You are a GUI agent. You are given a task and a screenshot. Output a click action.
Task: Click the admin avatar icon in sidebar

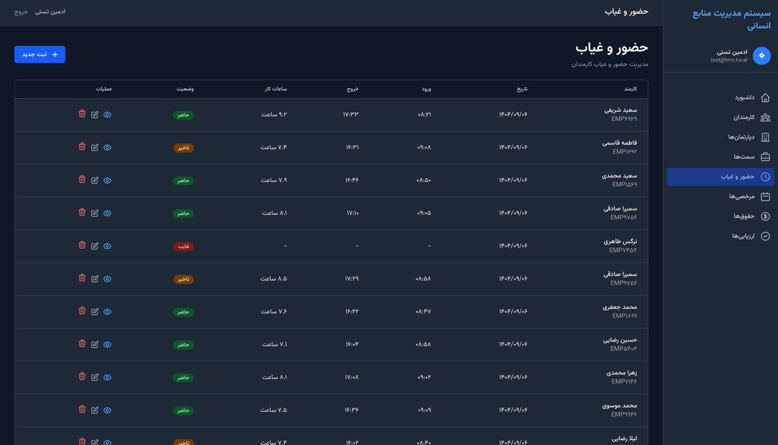(x=761, y=56)
